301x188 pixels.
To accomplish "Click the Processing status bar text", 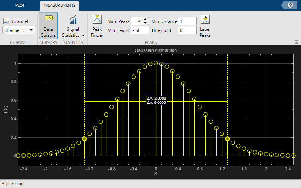I will [x=12, y=184].
